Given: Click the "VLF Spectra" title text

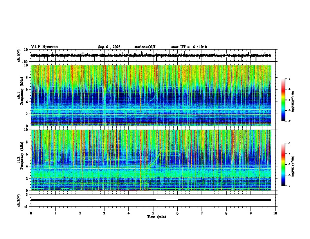Looking at the screenshot, I should [x=44, y=47].
